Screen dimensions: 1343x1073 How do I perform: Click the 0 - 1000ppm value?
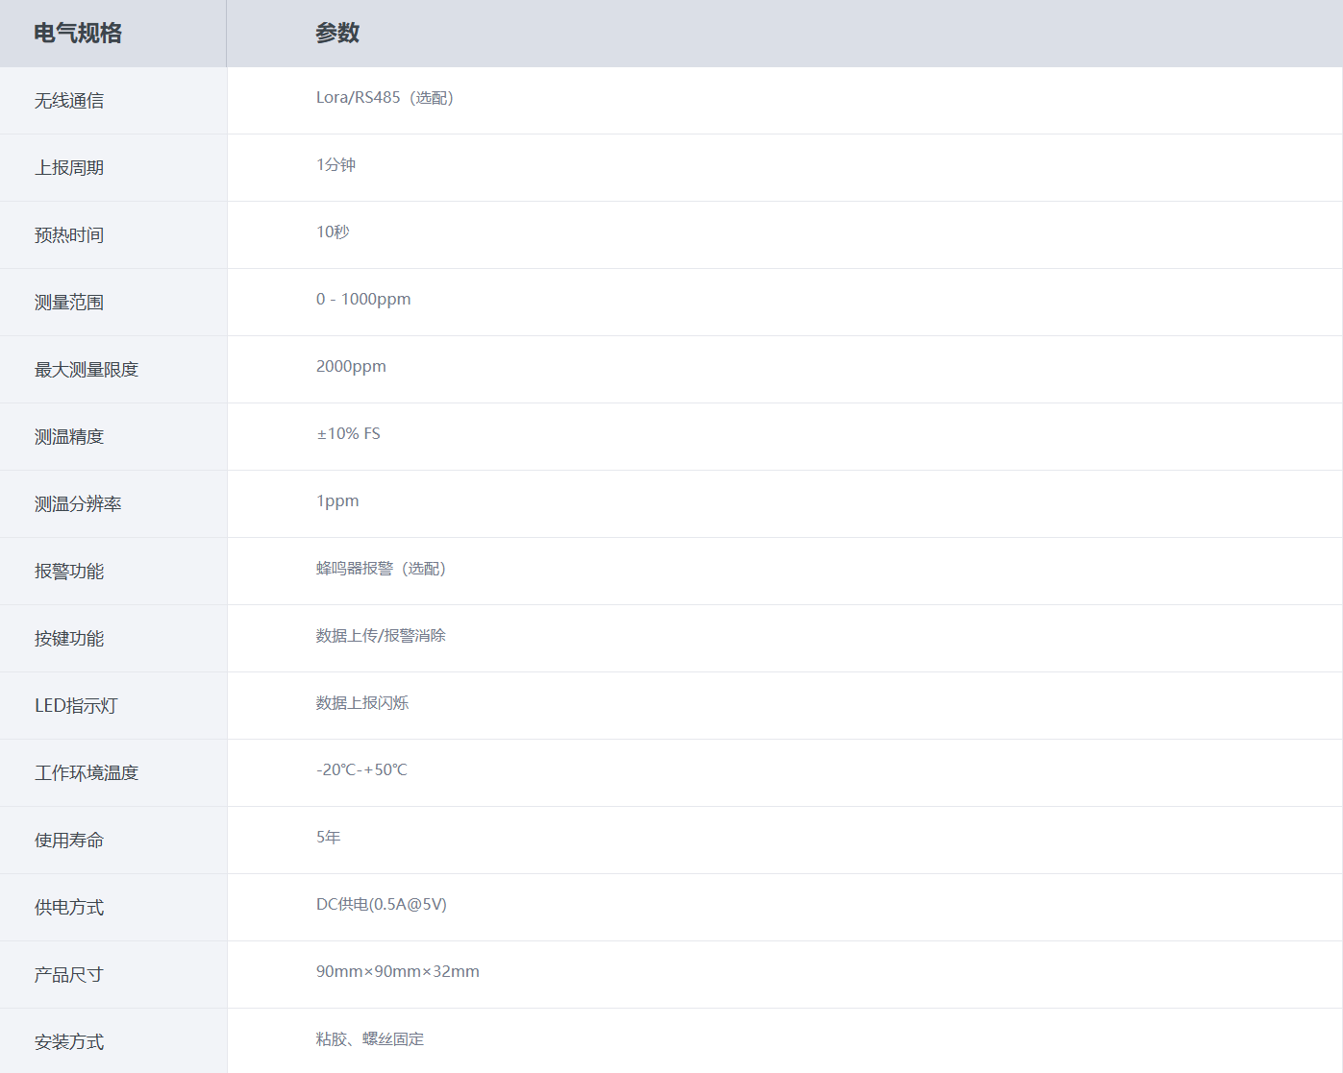pos(363,300)
